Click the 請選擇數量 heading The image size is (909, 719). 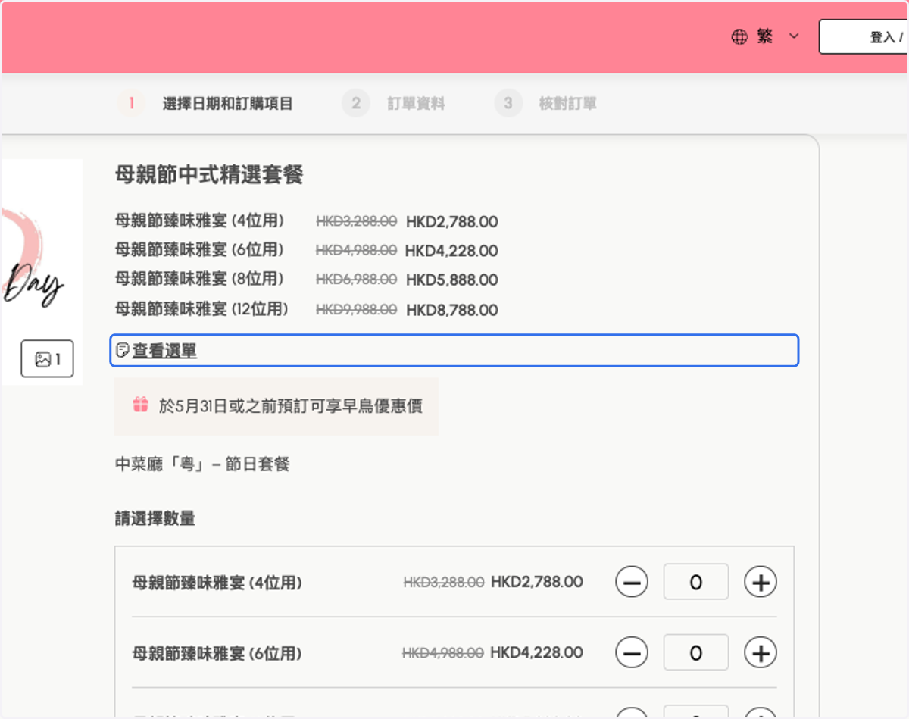(x=155, y=518)
